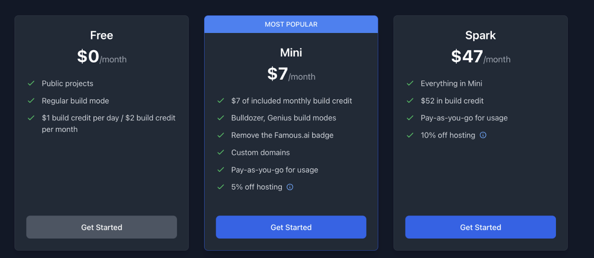Viewport: 594px width, 258px height.
Task: Click checkmark beside $7 of included monthly credit
Action: [221, 101]
